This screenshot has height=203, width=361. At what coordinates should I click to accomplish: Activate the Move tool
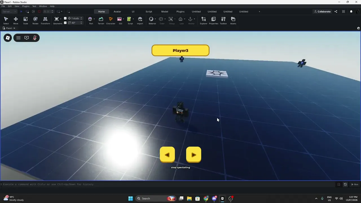tap(16, 21)
